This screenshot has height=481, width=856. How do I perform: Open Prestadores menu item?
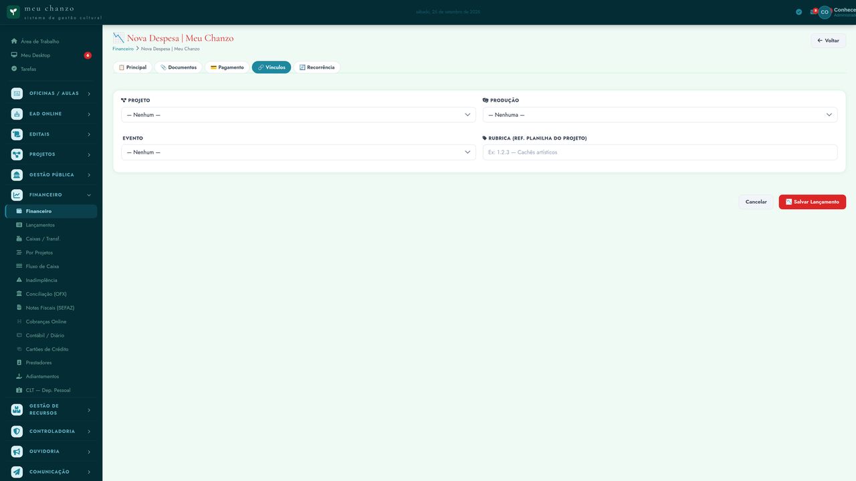[x=51, y=363]
